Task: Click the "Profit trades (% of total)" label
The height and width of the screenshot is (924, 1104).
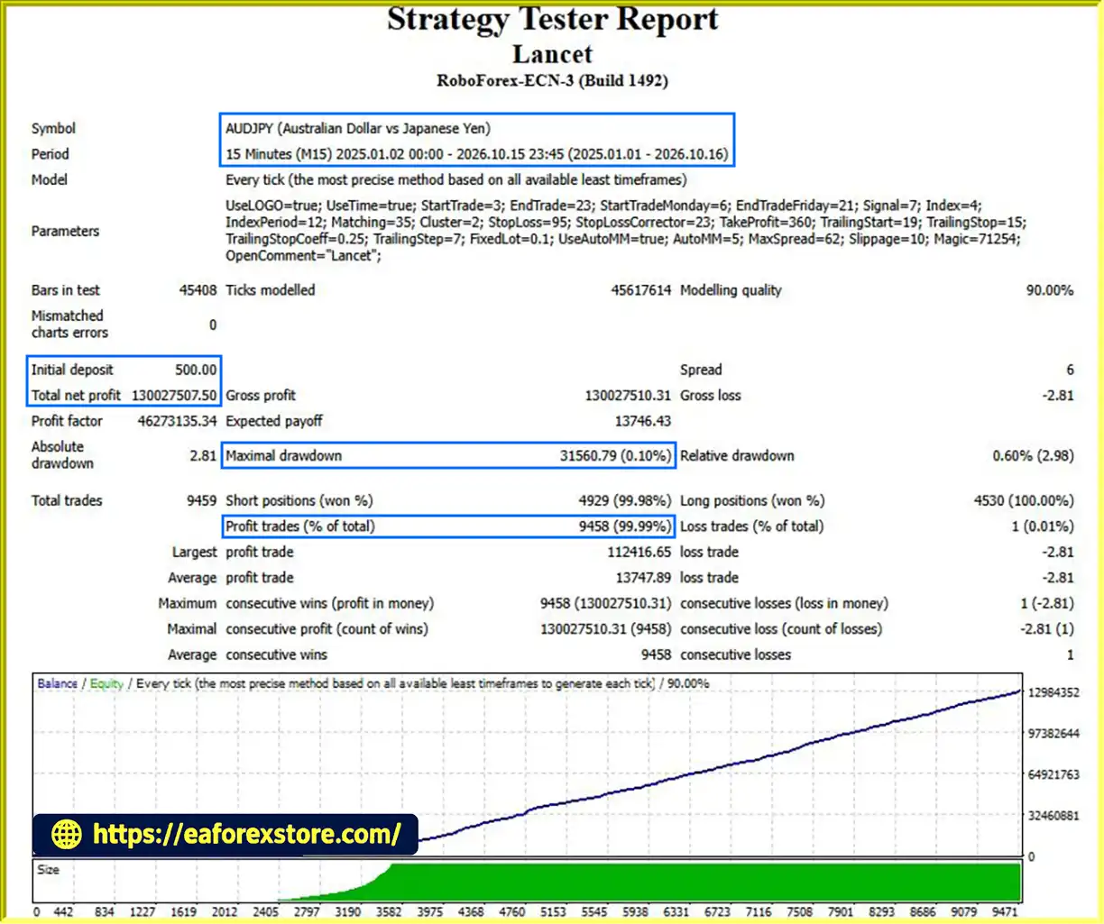Action: coord(300,526)
